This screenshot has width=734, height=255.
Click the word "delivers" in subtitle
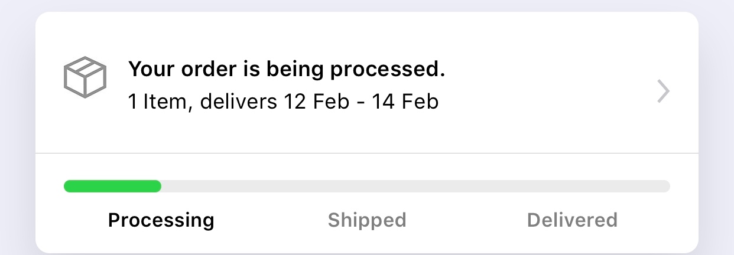coord(238,102)
